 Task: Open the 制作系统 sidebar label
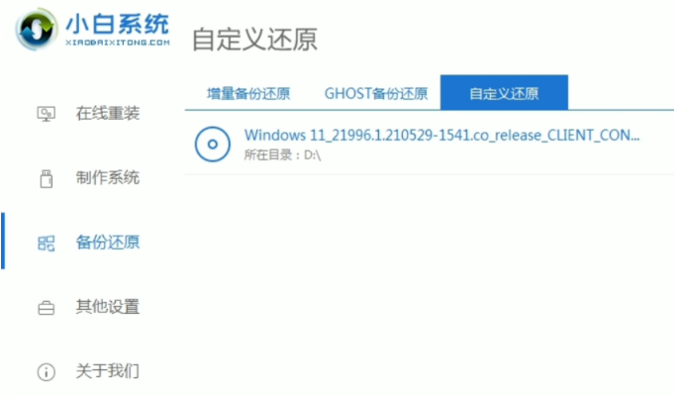pyautogui.click(x=108, y=178)
